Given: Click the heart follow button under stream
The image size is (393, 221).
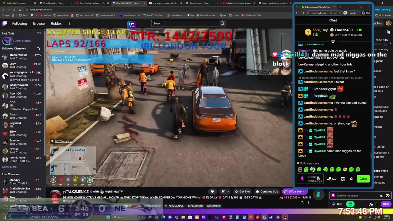Looking at the screenshot, I should point(212,192).
